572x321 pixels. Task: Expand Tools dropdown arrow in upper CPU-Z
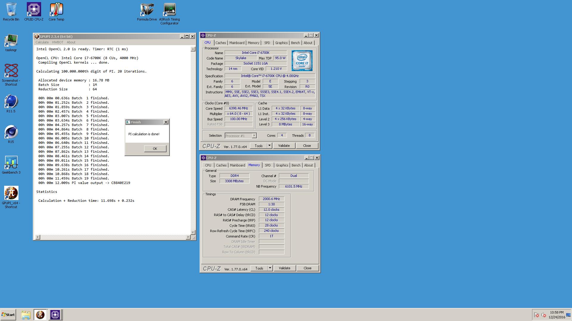269,146
